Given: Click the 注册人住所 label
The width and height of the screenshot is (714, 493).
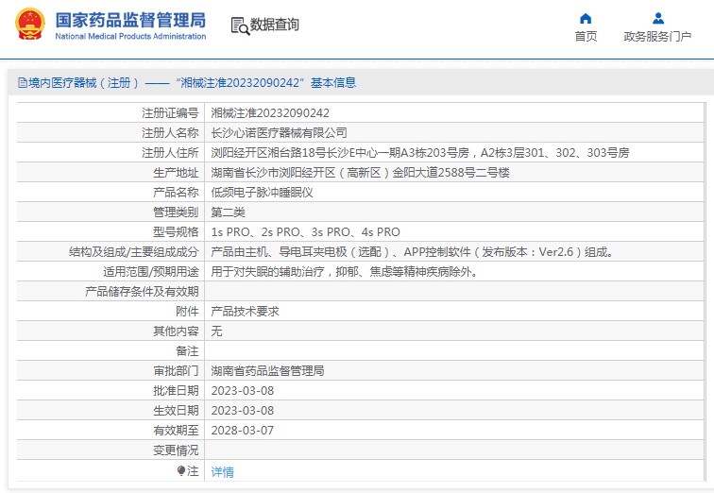Looking at the screenshot, I should 170,152.
